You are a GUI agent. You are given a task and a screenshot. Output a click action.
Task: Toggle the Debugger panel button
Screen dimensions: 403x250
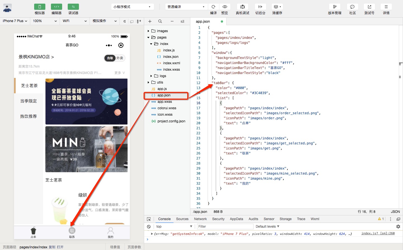click(73, 7)
